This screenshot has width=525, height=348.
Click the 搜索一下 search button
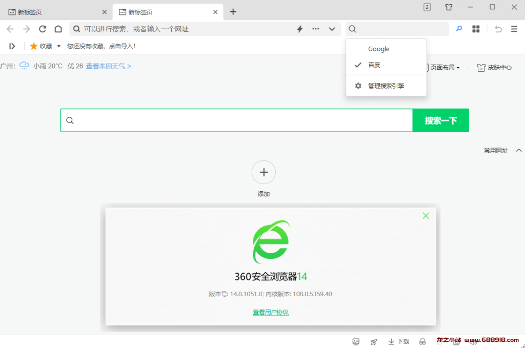[x=440, y=120]
